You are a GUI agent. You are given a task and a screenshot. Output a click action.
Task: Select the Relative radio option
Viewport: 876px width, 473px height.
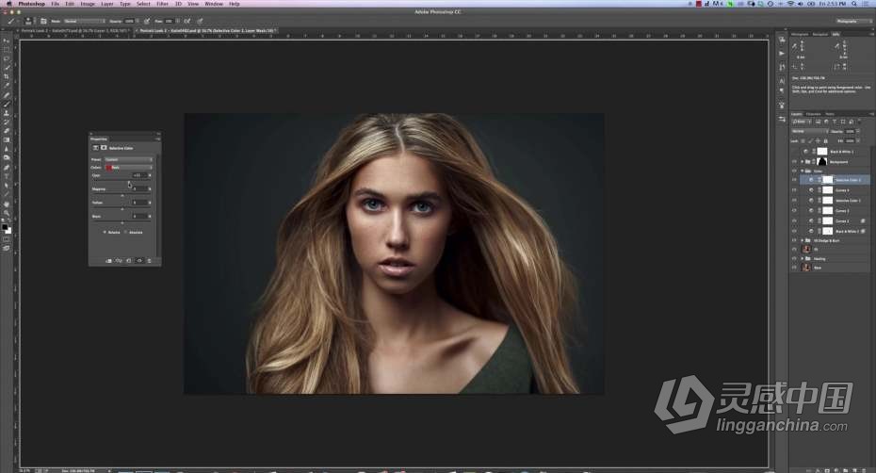pyautogui.click(x=105, y=232)
